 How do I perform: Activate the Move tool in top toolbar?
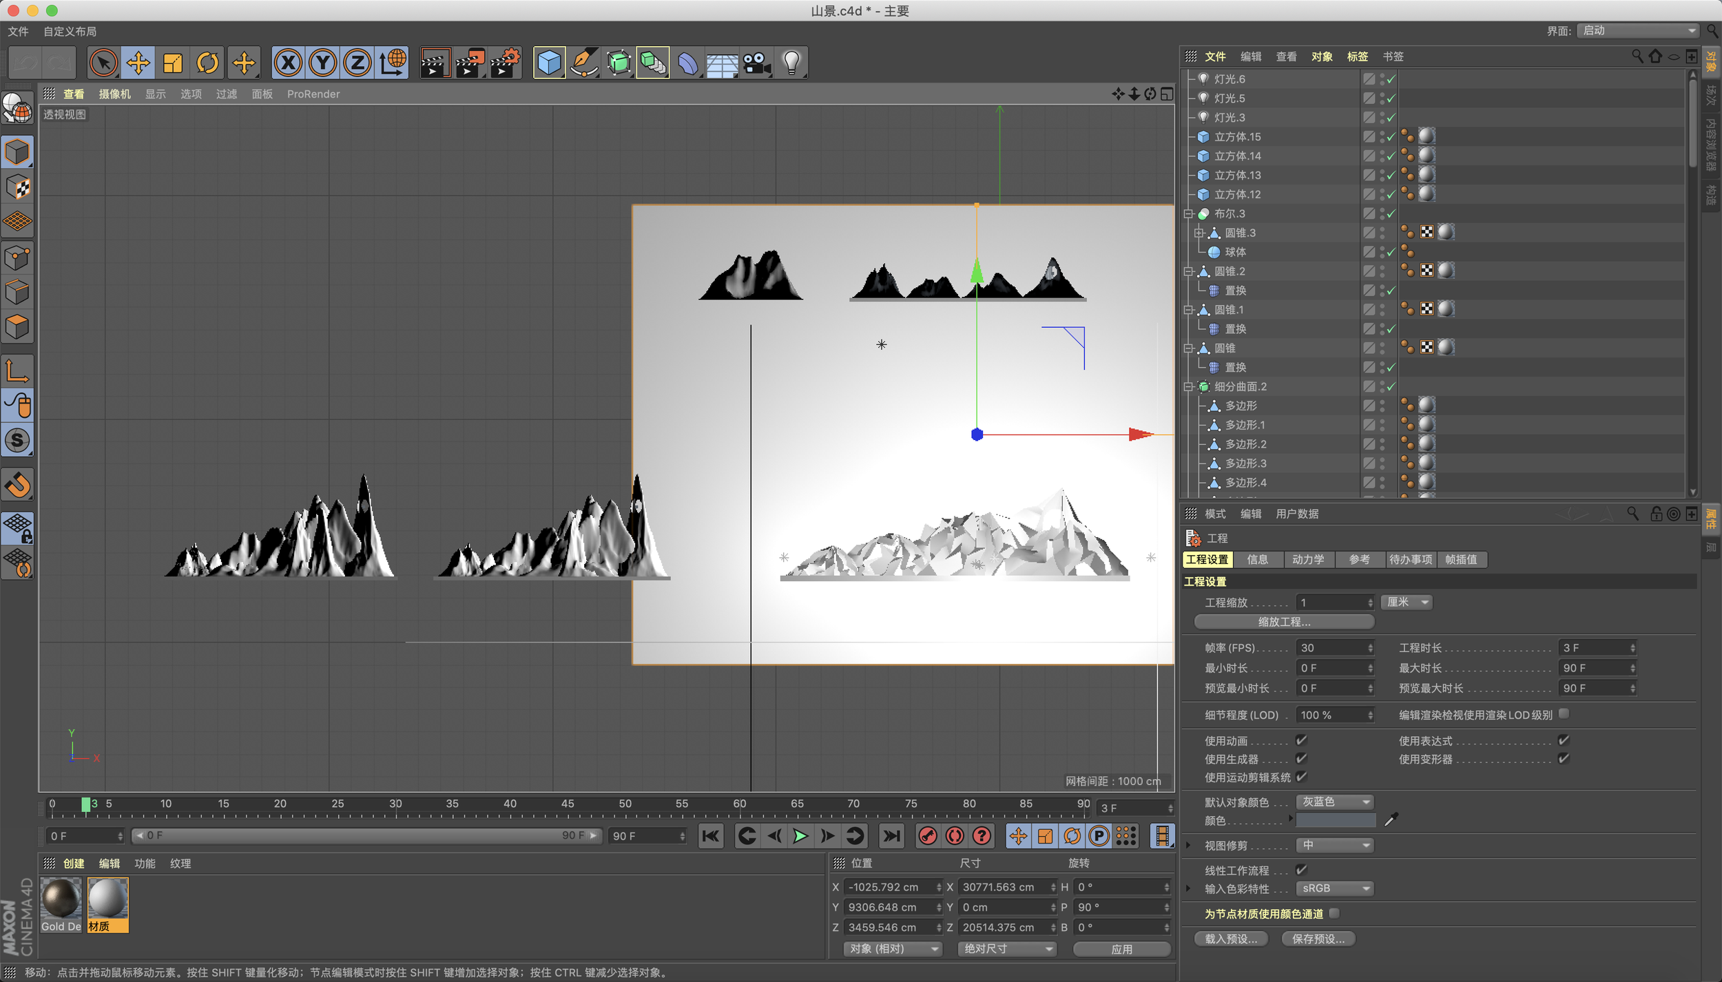pos(138,63)
